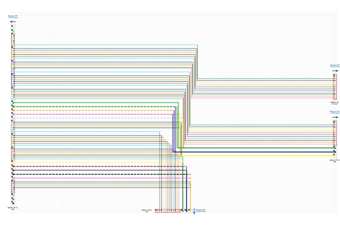Select the thick dark blue vertical wire
The width and height of the screenshot is (340, 226).
(x=186, y=186)
